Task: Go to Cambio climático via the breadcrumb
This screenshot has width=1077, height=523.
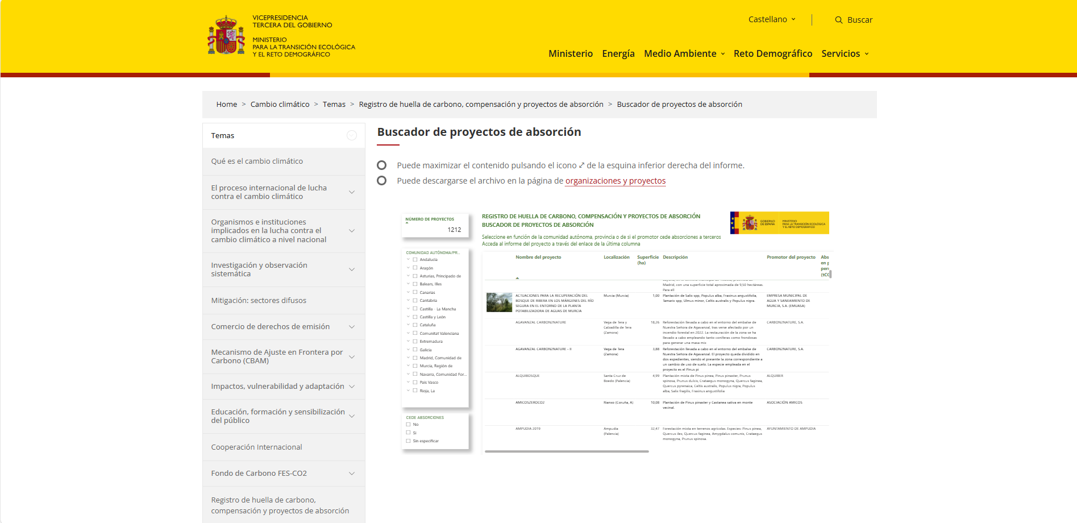Action: pos(280,104)
